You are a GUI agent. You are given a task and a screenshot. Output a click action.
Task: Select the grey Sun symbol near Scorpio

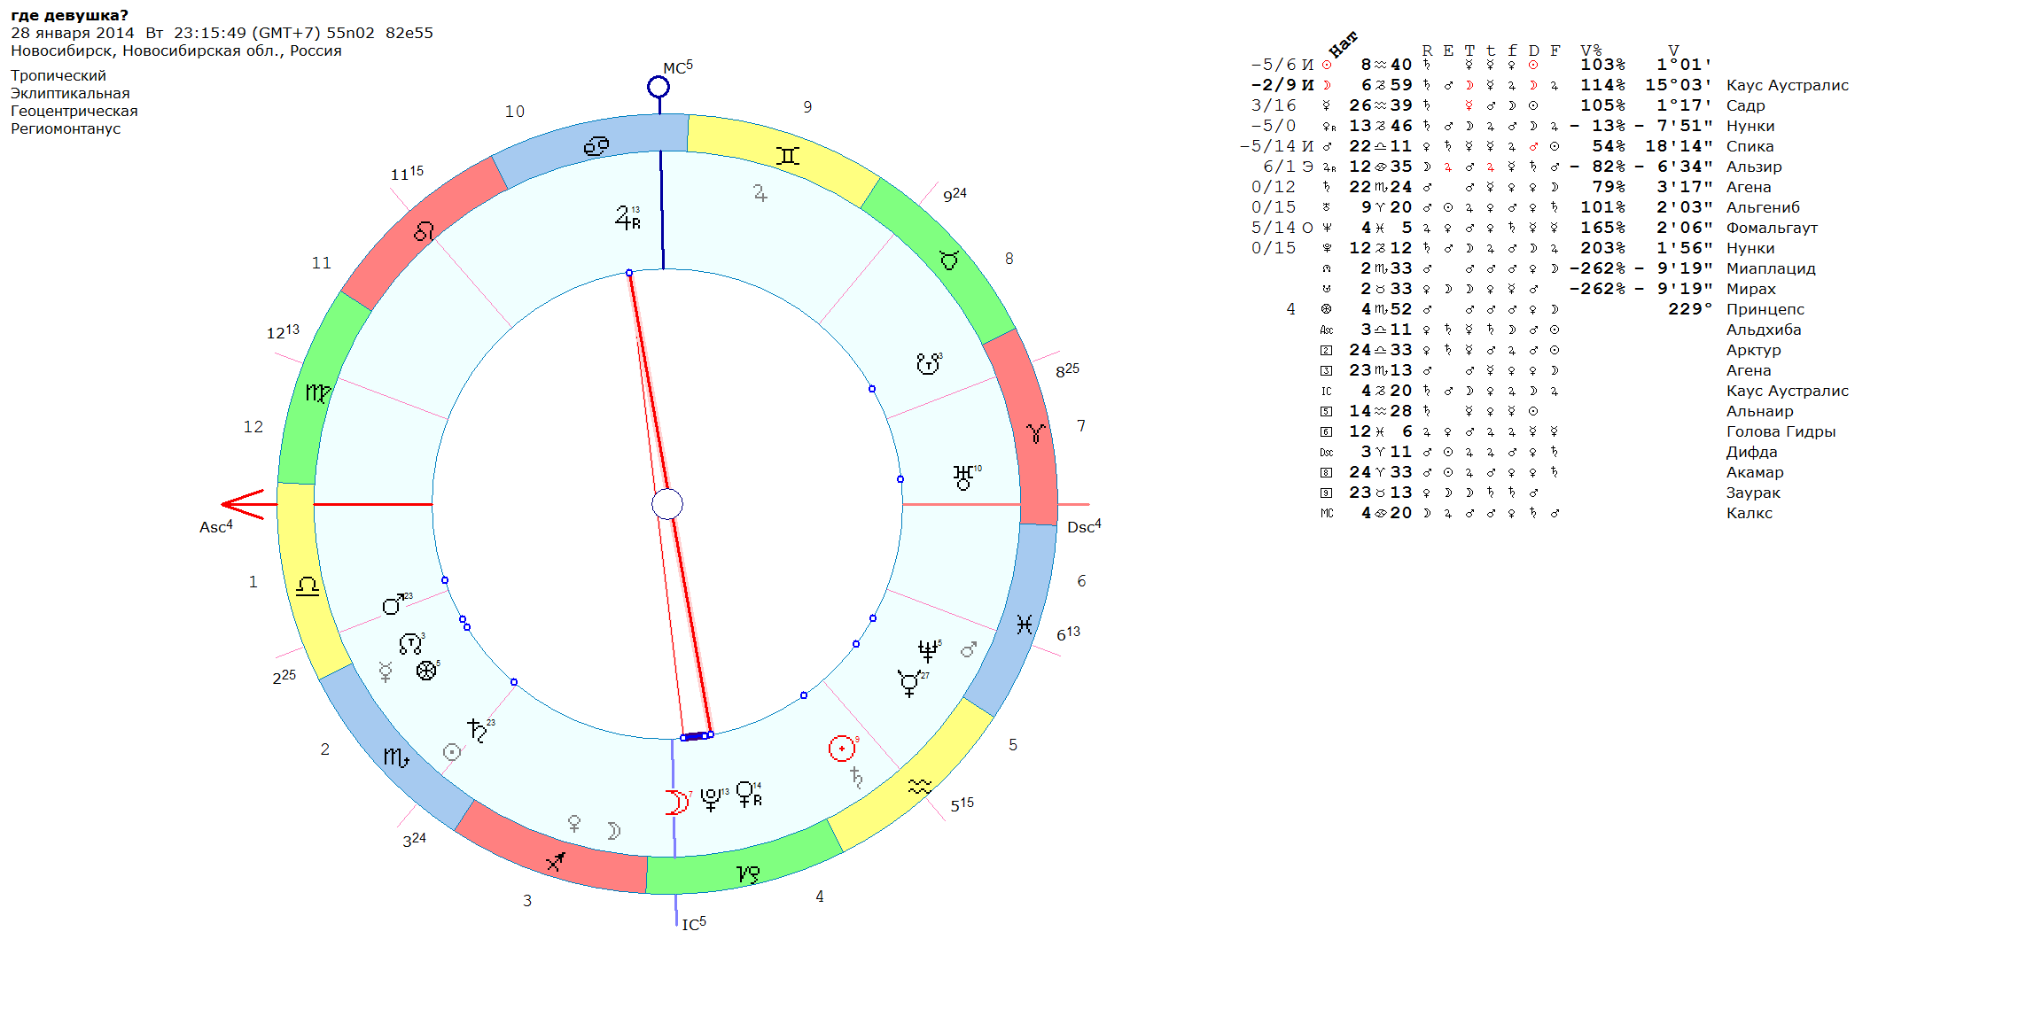[452, 752]
